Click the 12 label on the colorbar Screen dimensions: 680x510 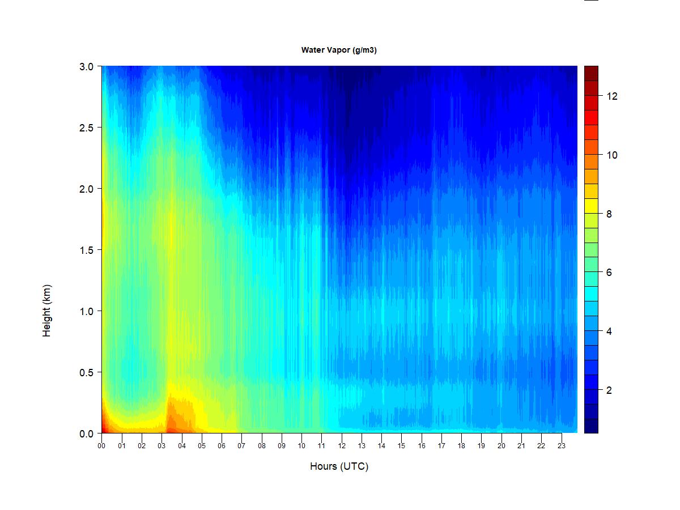[x=611, y=96]
